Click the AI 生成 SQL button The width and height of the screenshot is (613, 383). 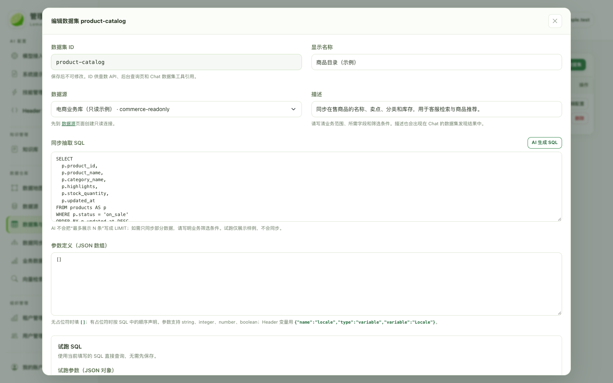[544, 142]
